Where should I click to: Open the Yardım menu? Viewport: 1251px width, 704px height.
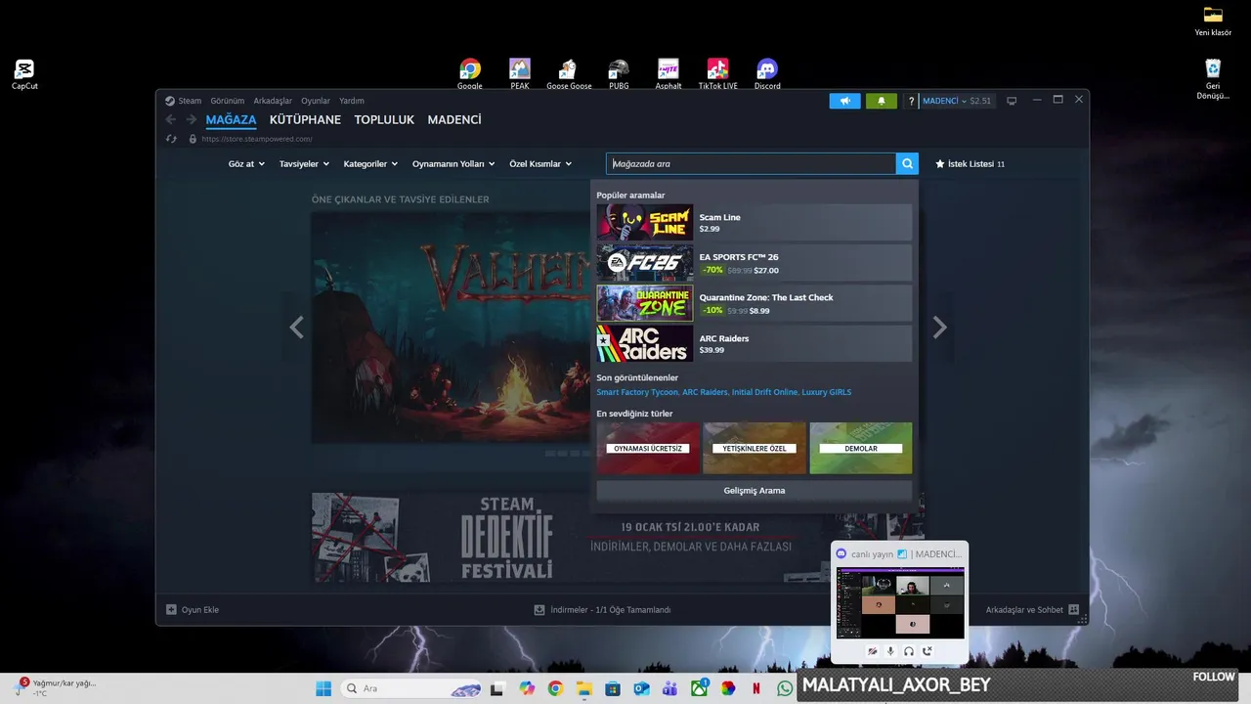coord(352,101)
